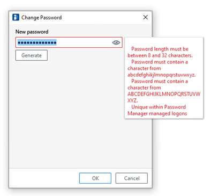Click the lowercase alphabet string in tooltip
211x196 pixels.
coord(162,75)
